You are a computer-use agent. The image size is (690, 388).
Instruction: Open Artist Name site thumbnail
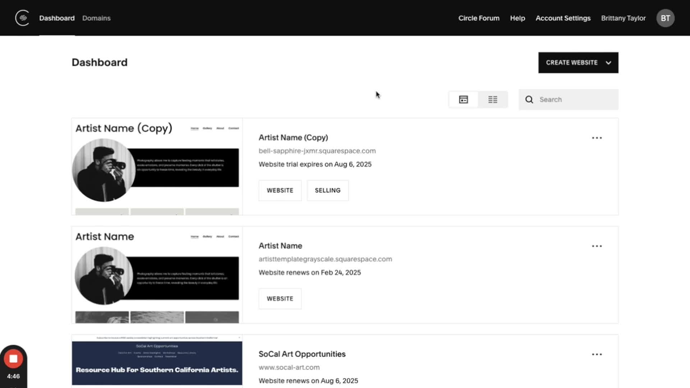[157, 275]
